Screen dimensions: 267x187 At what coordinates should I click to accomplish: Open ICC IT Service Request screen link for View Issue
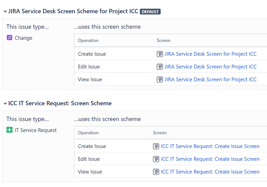pos(210,172)
